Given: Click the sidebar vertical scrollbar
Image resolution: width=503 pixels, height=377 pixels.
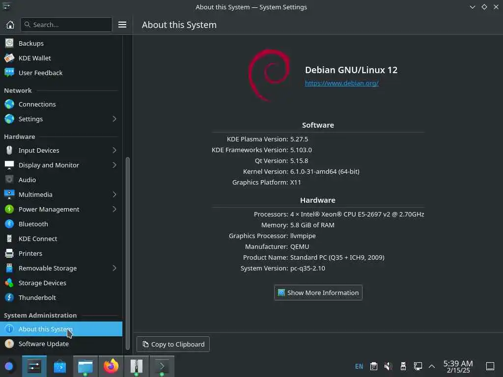Looking at the screenshot, I should (128, 253).
